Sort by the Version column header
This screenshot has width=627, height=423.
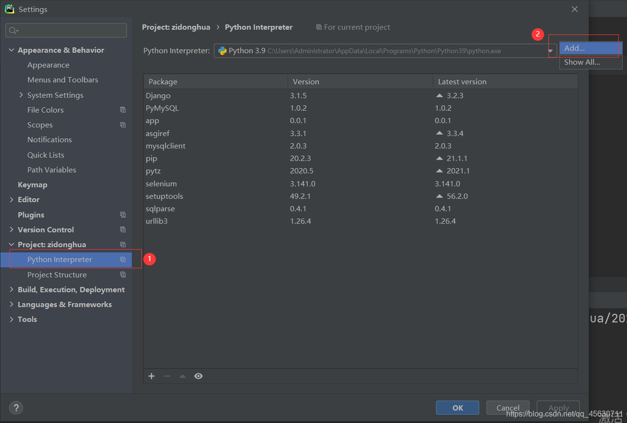coord(360,81)
